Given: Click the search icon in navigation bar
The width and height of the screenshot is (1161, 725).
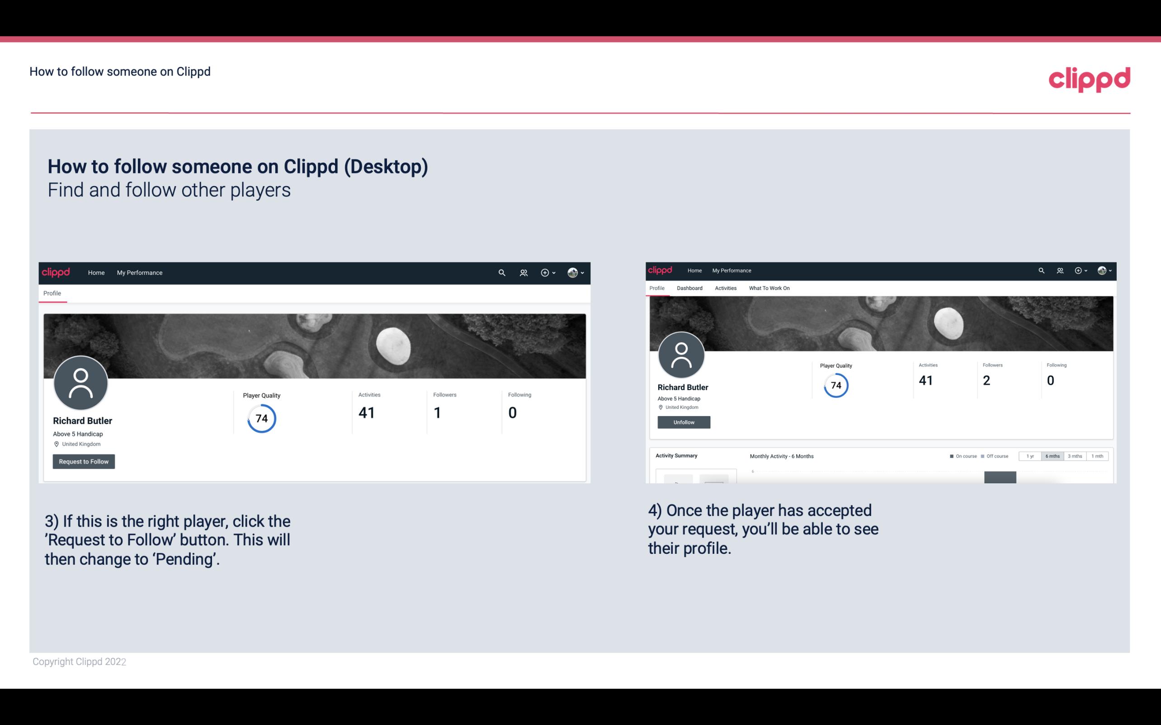Looking at the screenshot, I should [501, 272].
